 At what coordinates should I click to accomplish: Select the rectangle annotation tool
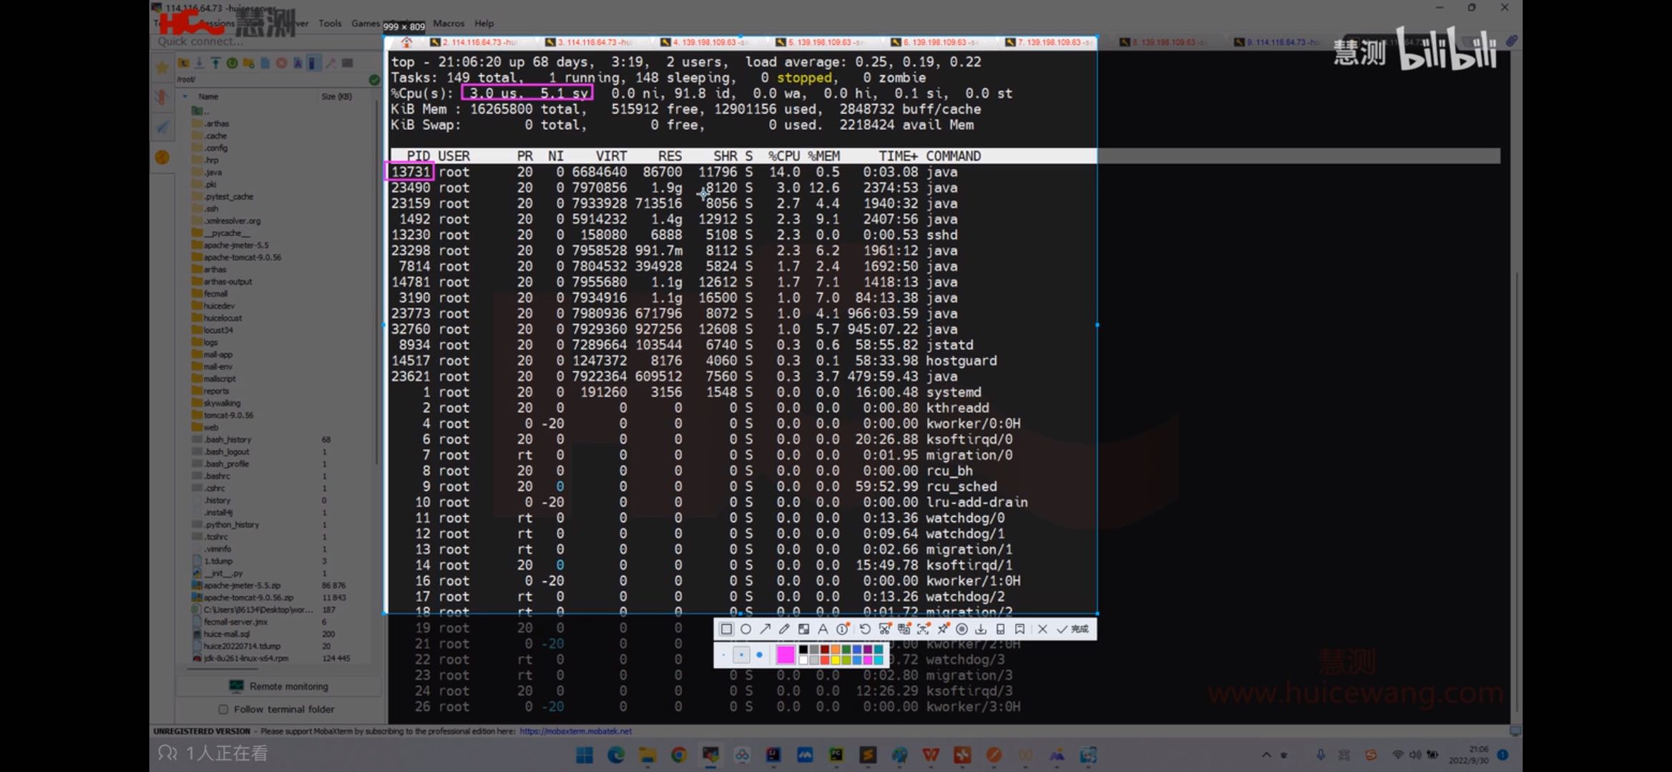(726, 629)
